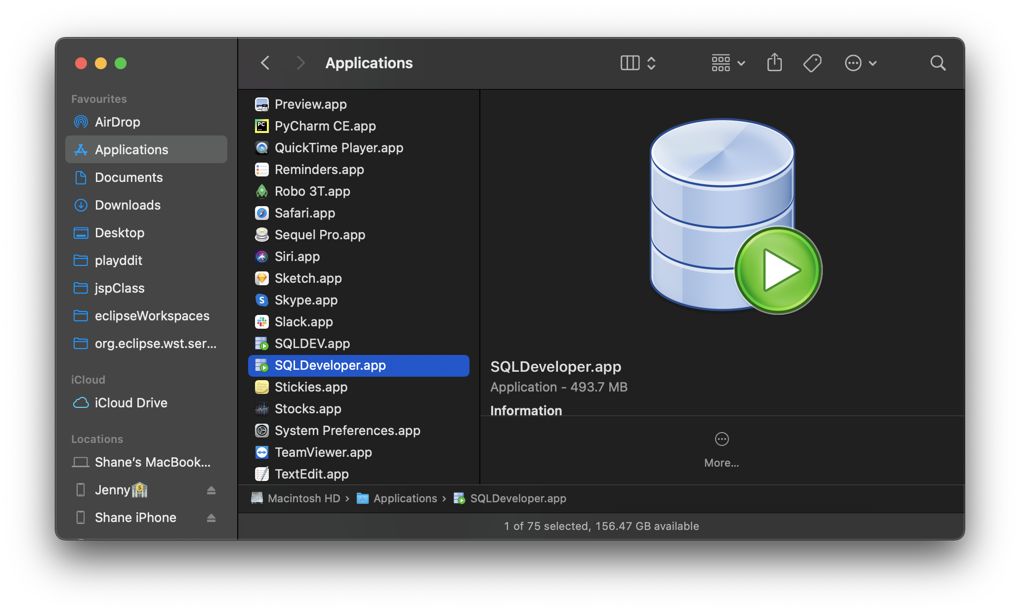
Task: Open the action ellipsis dropdown menu
Action: 860,63
